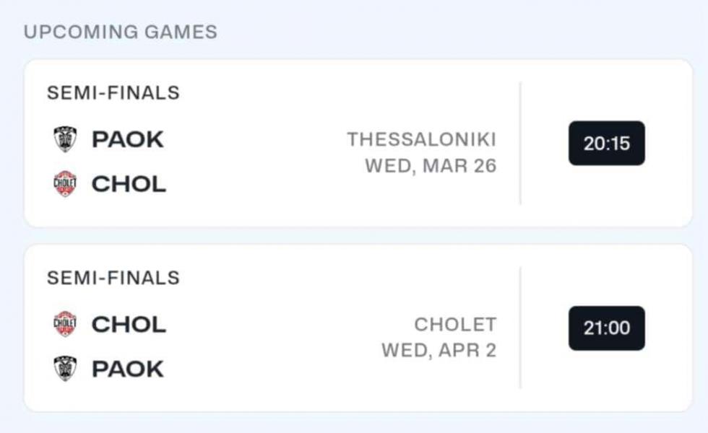This screenshot has height=433, width=708.
Task: Click the WED, APR 2 date
Action: click(439, 351)
